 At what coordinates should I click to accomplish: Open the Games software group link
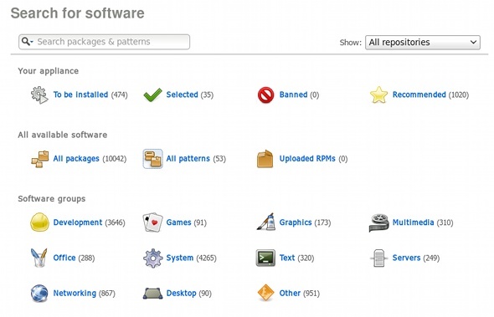[178, 222]
